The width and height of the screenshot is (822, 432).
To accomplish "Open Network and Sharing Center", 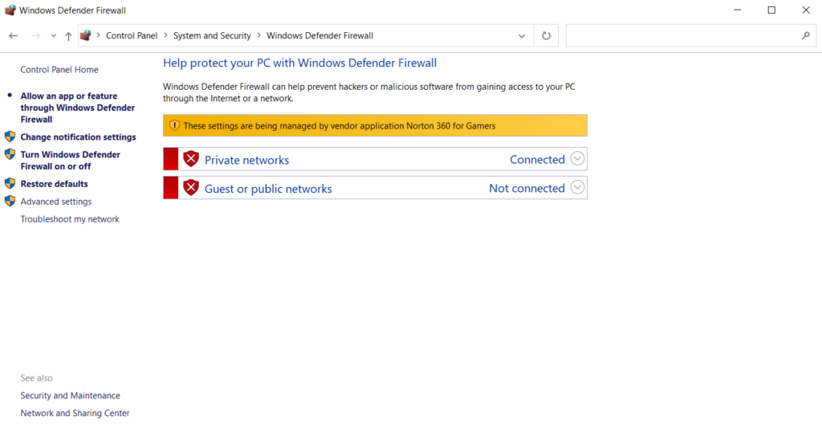I will coord(75,413).
